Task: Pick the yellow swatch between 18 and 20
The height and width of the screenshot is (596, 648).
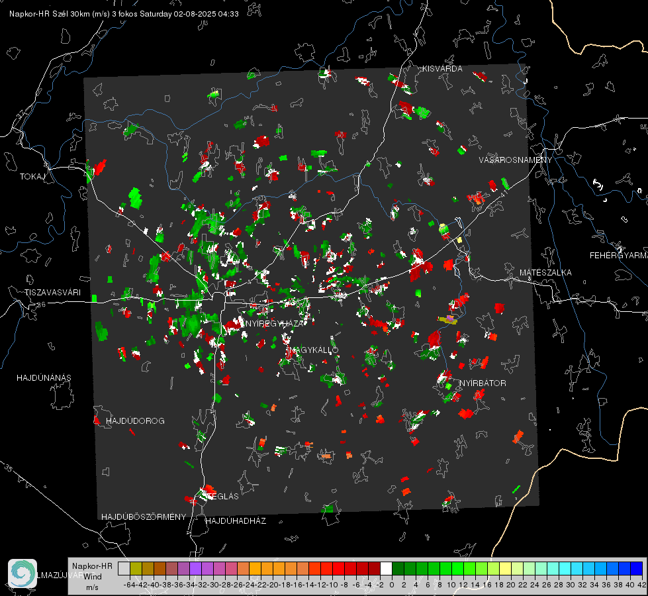Action: tap(505, 568)
